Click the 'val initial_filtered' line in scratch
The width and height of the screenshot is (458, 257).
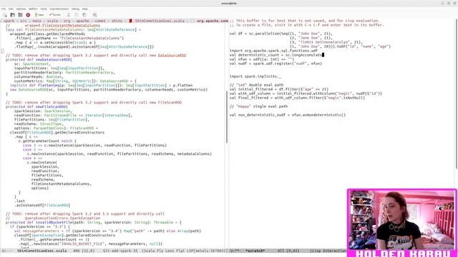(x=279, y=89)
